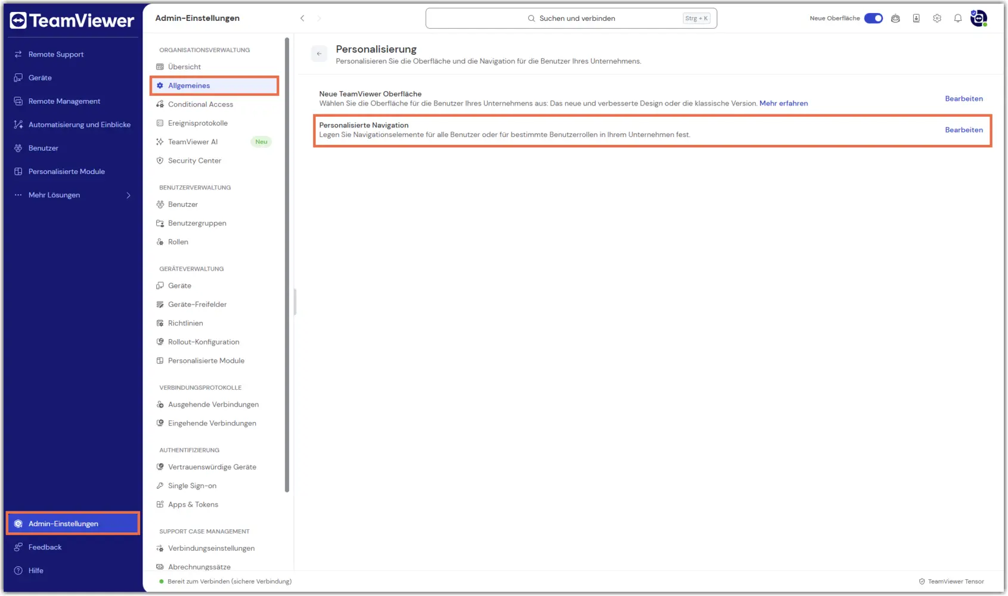
Task: Open Verbindungseinstellungen
Action: [x=215, y=548]
